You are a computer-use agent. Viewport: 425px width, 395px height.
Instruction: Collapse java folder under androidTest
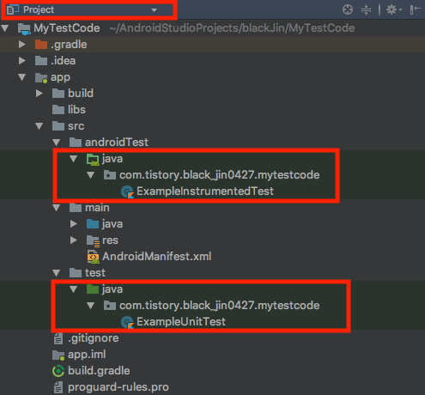(74, 159)
